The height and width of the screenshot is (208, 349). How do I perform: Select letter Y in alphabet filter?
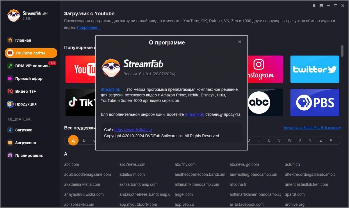[310, 141]
